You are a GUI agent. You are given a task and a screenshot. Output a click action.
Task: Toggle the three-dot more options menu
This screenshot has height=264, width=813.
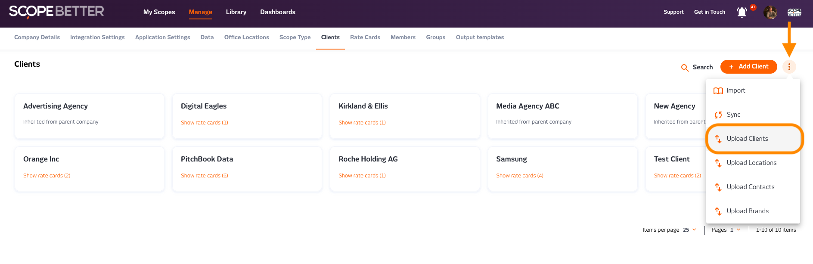pos(789,67)
